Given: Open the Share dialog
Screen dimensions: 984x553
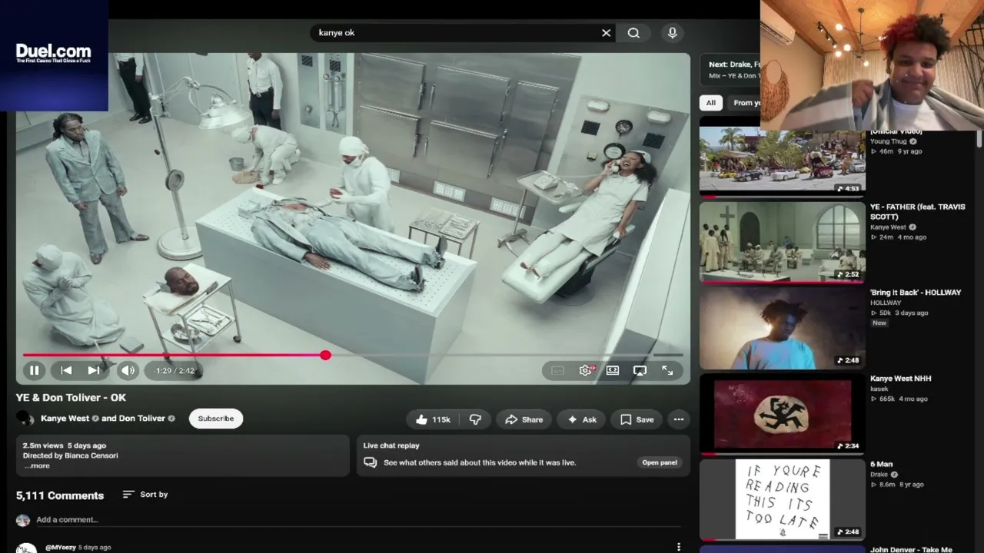Looking at the screenshot, I should click(x=524, y=419).
